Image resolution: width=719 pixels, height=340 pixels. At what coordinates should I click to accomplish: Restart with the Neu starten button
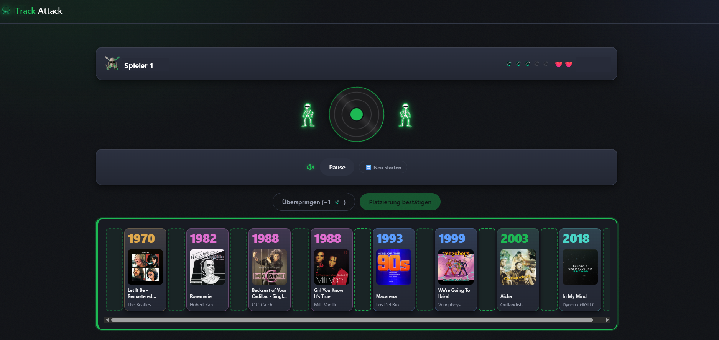pyautogui.click(x=383, y=168)
